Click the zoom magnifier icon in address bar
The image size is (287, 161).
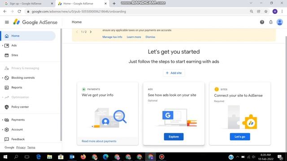click(252, 11)
